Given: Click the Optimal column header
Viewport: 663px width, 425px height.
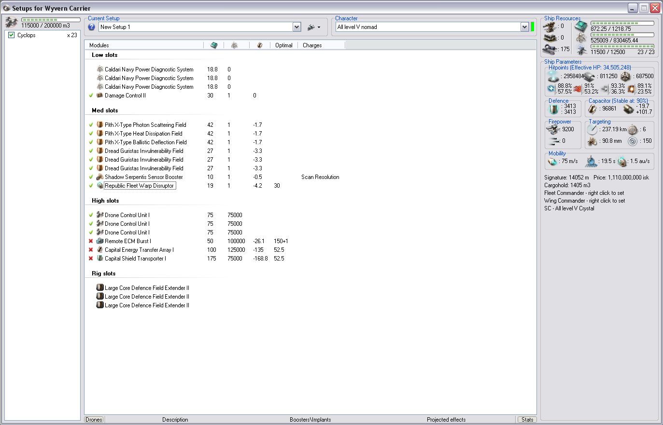Looking at the screenshot, I should (x=284, y=45).
